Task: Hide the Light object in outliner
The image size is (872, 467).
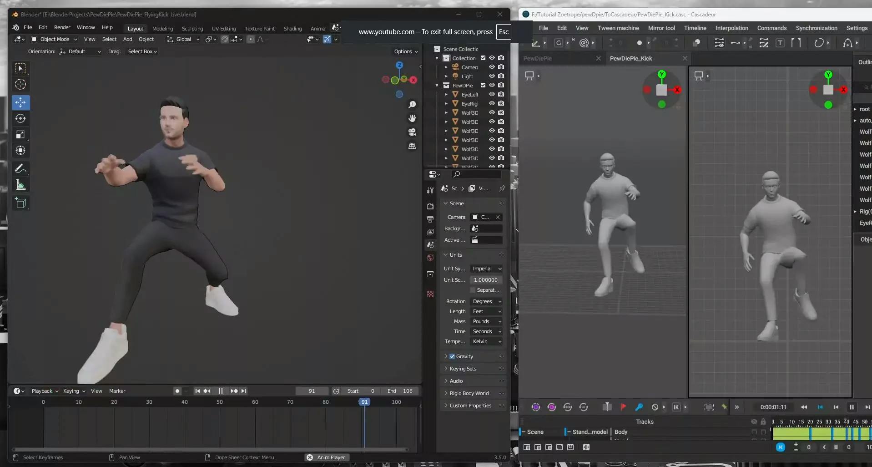Action: [492, 76]
